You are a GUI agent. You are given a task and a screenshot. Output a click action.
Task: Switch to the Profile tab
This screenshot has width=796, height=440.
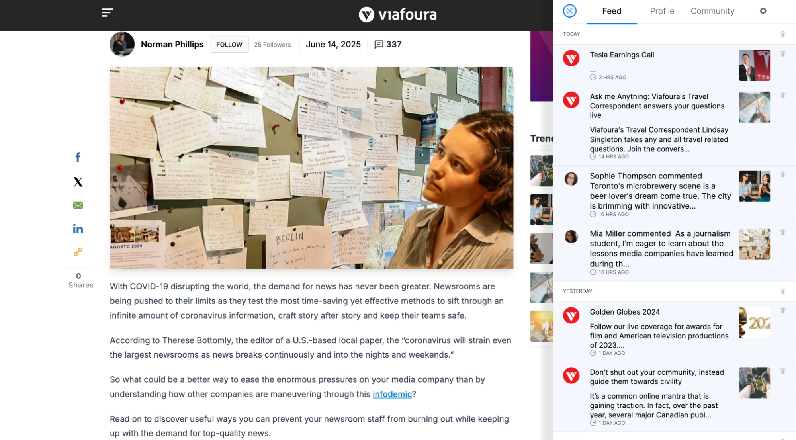pos(662,11)
